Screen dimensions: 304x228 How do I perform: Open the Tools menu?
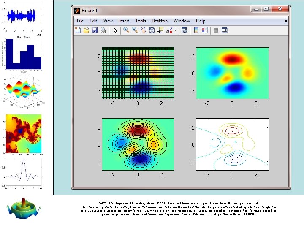click(x=140, y=21)
